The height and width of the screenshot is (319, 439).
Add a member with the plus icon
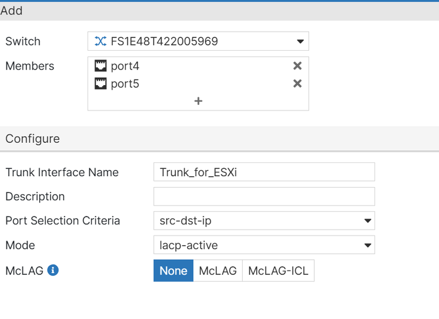click(x=198, y=101)
